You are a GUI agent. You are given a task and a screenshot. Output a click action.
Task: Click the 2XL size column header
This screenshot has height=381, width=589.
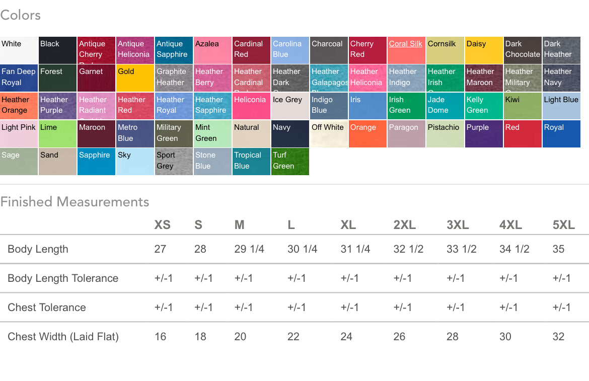pos(404,225)
